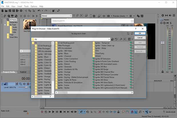Open the Options menu

click(x=34, y=6)
